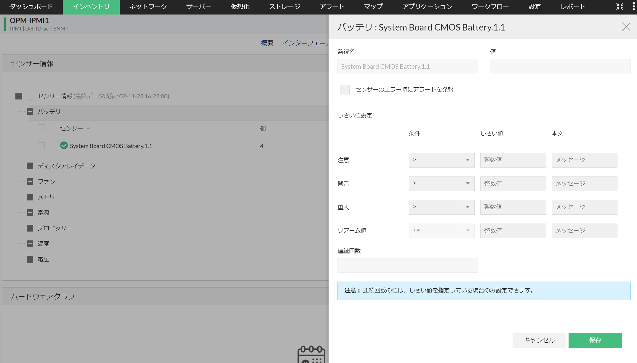Switch to the 概要 tab

[267, 43]
